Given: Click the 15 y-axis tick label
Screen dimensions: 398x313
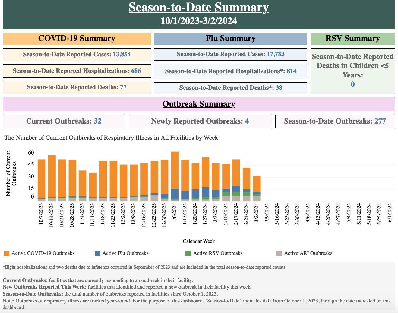Looking at the screenshot, I should point(31,189).
